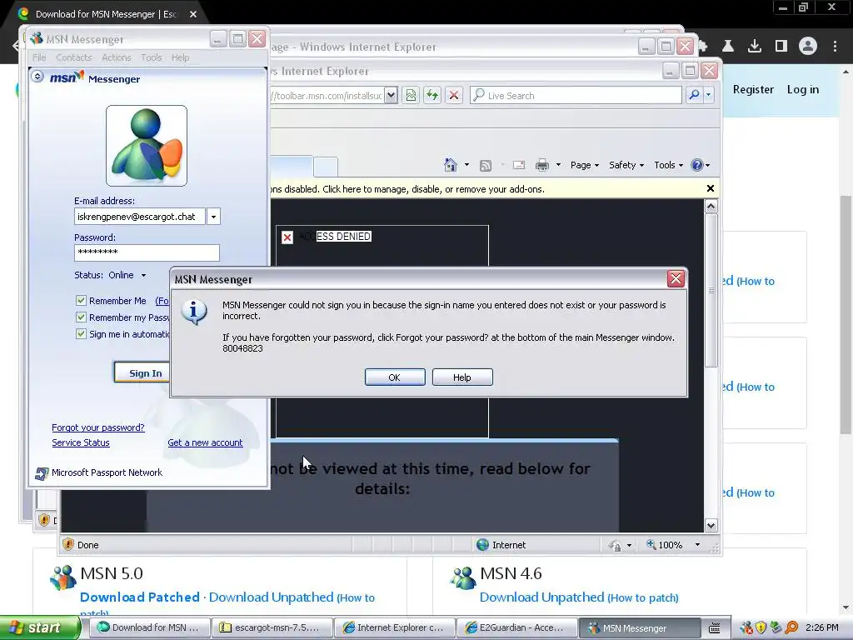Click the IE Read Mail icon
Screen dimensions: 853x640
[519, 165]
